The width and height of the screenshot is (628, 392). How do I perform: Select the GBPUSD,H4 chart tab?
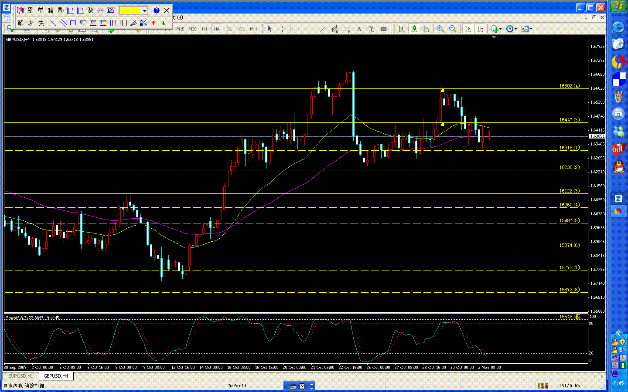click(x=56, y=376)
